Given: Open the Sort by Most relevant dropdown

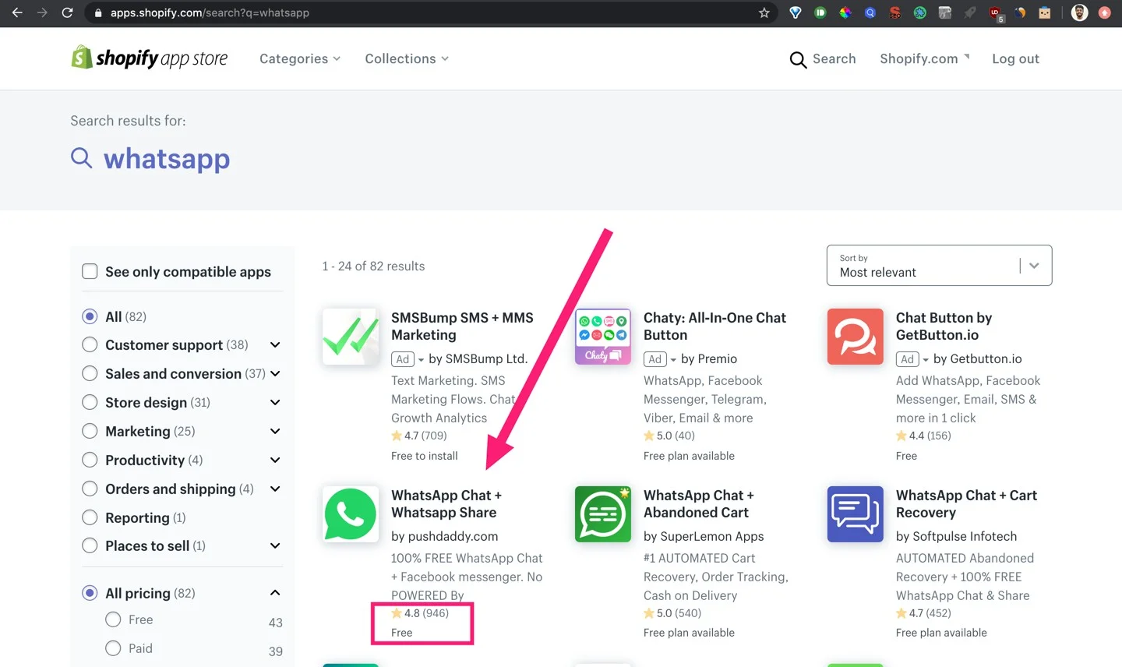Looking at the screenshot, I should point(939,266).
